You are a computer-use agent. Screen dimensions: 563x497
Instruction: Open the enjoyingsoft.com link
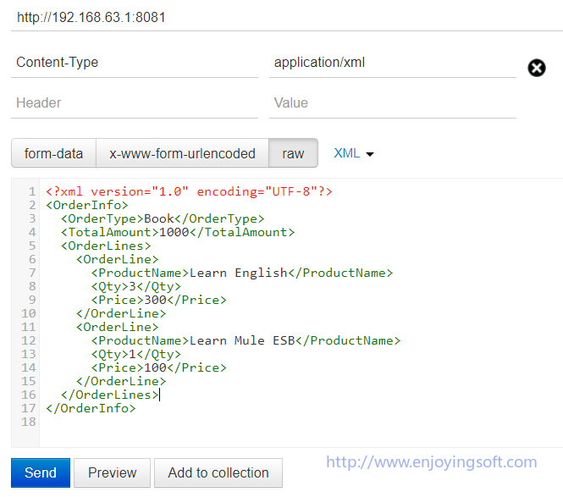point(431,462)
